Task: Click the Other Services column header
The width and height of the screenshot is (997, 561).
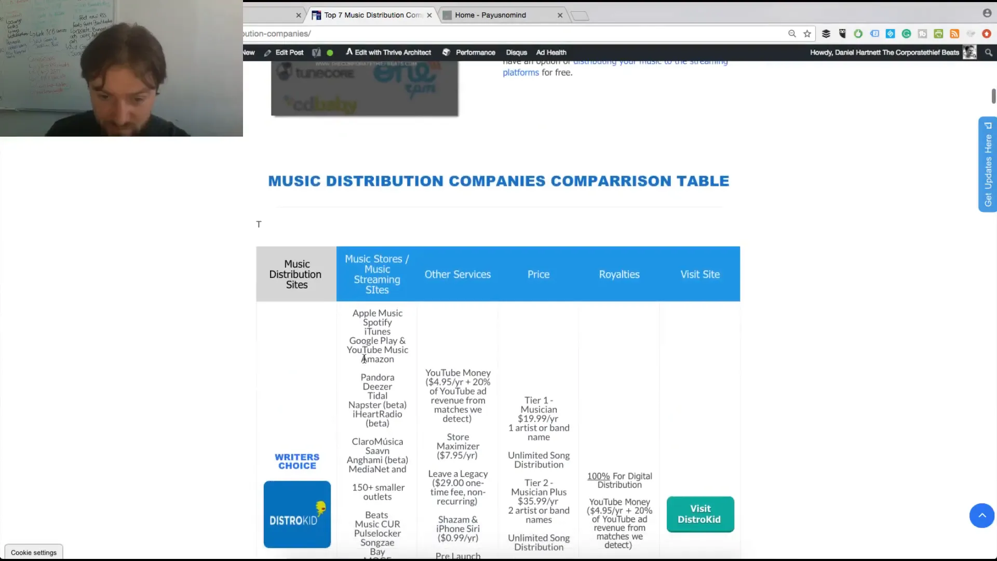Action: (x=457, y=274)
